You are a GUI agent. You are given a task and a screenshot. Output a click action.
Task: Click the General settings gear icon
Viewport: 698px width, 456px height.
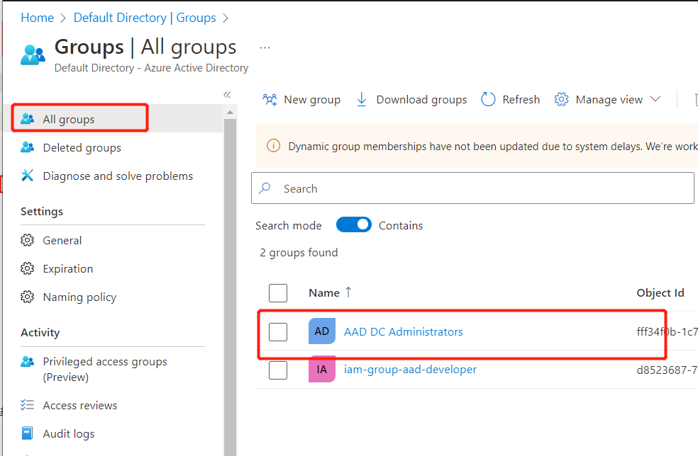pos(27,240)
